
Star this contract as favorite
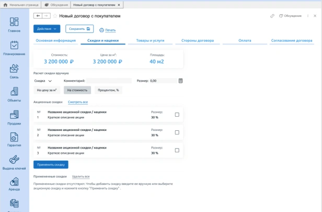(55, 16)
